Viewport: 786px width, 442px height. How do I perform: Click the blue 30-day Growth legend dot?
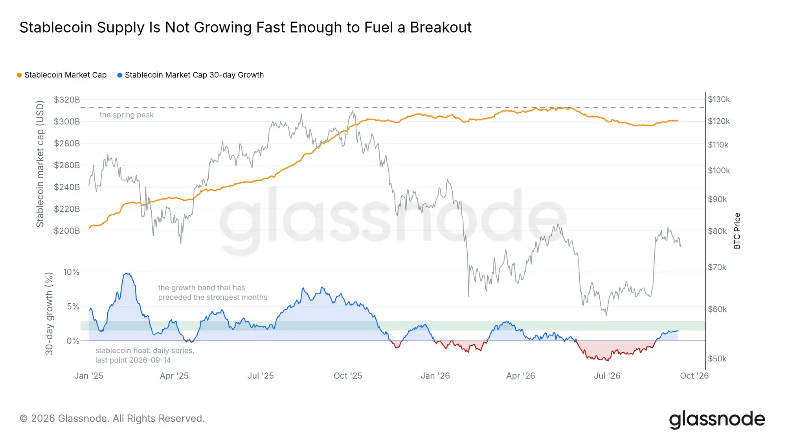click(x=120, y=75)
